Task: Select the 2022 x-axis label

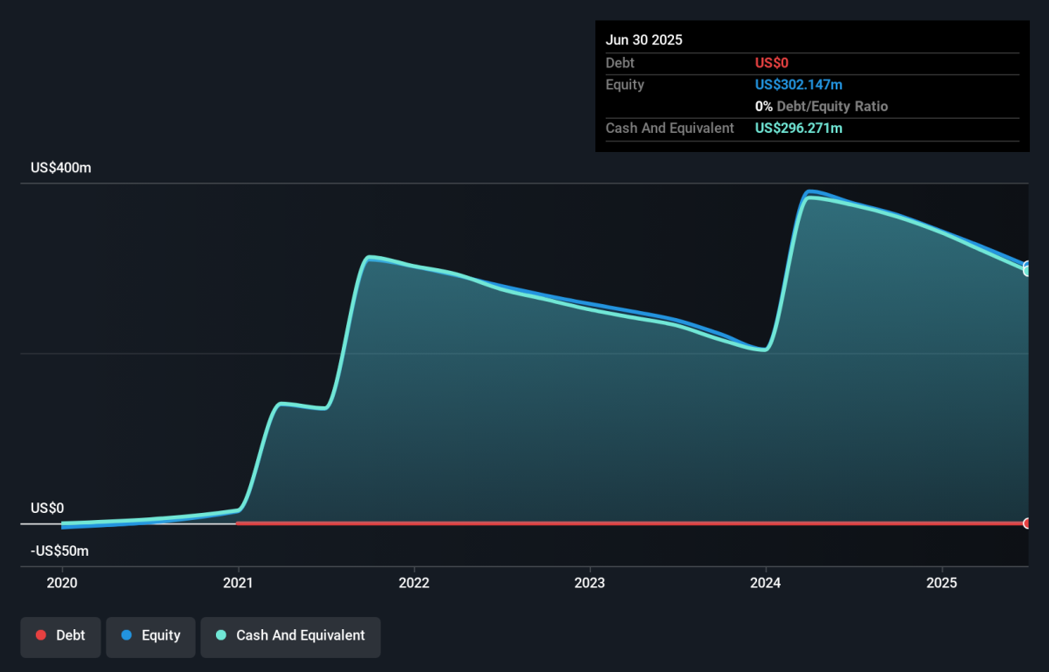Action: click(413, 583)
